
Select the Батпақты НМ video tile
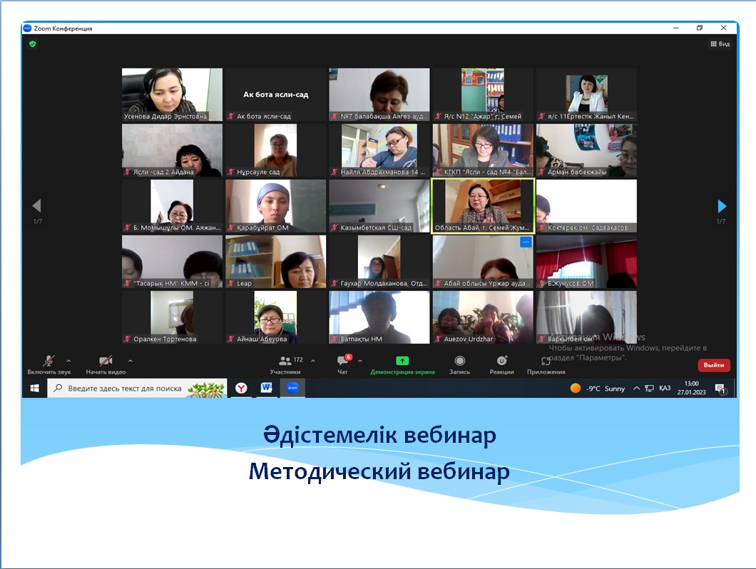point(379,317)
